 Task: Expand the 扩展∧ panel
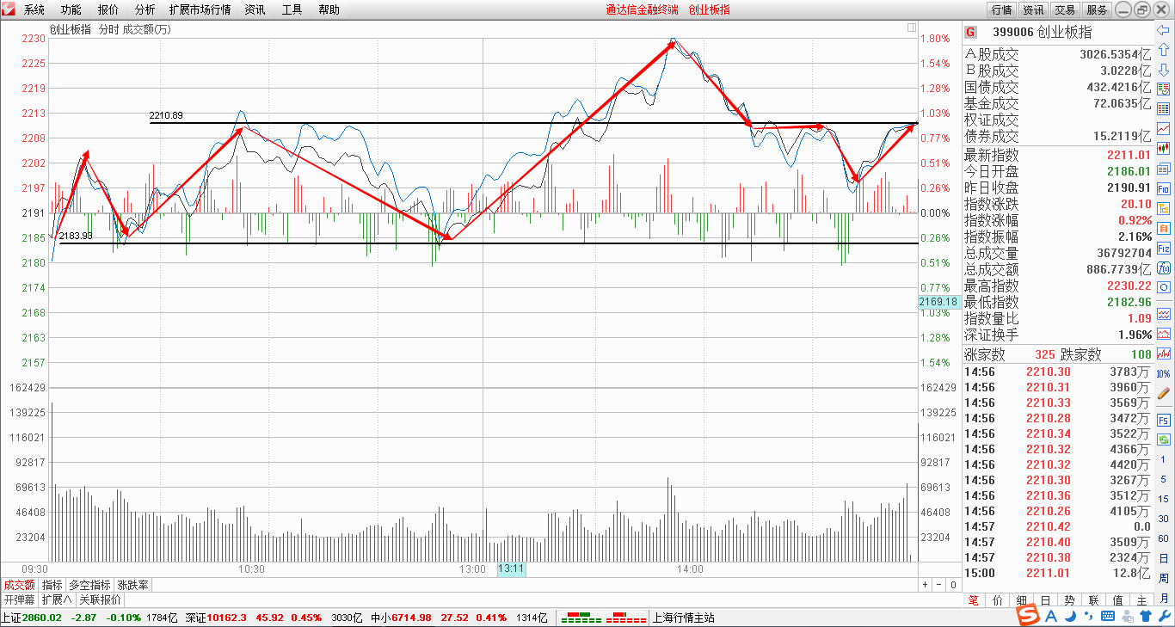(57, 599)
